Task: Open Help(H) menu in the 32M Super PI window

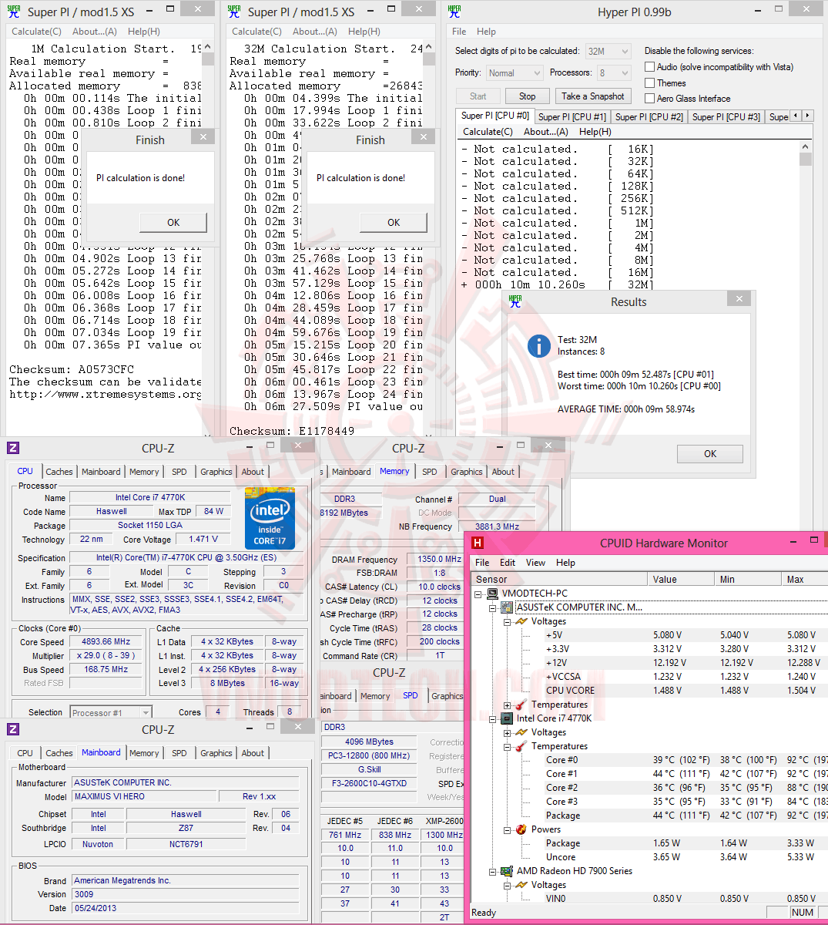Action: pyautogui.click(x=364, y=32)
